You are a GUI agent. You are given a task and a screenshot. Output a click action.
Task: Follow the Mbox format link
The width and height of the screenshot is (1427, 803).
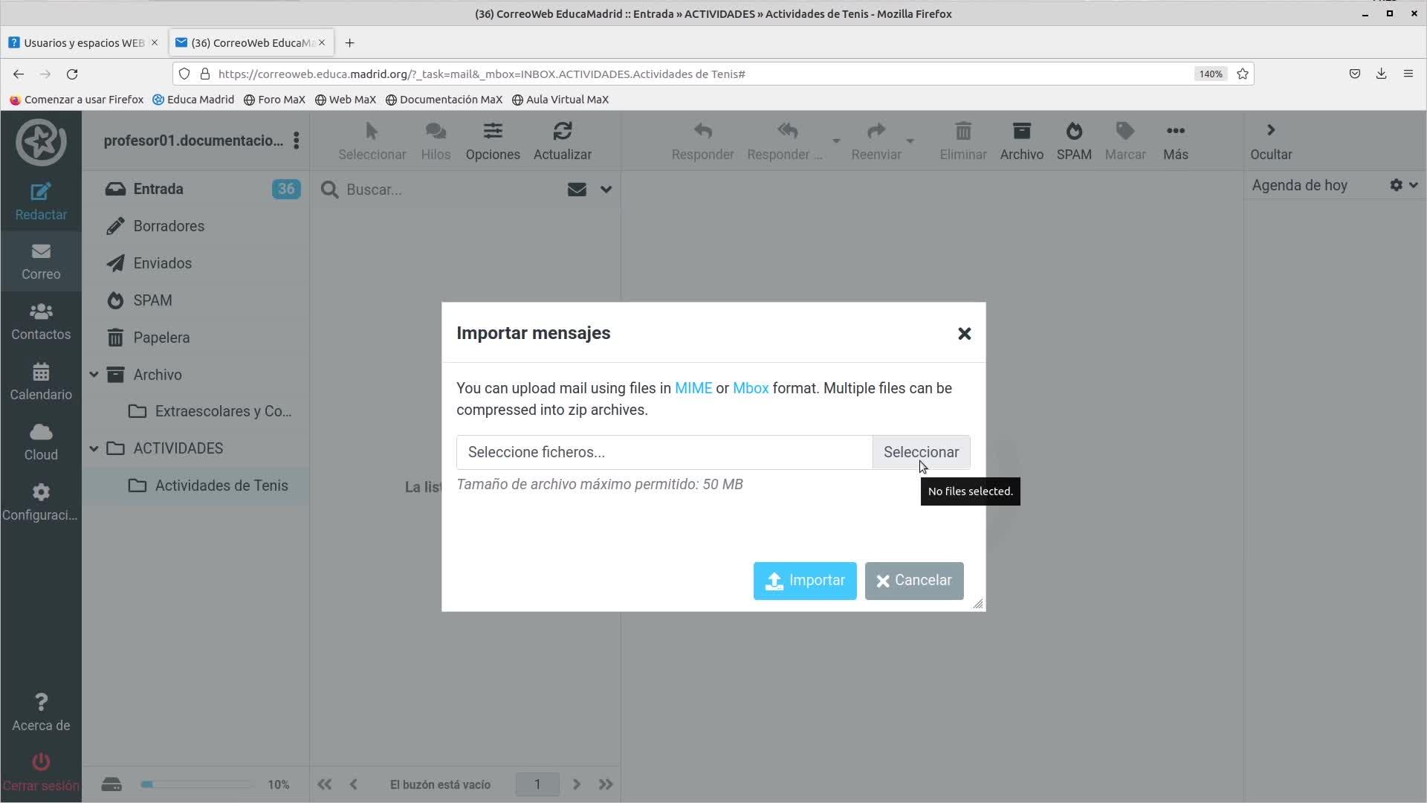coord(750,388)
